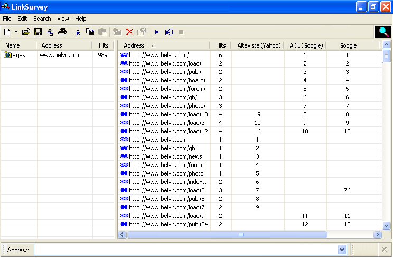Click the Copy toolbar icon
This screenshot has height=258, width=393.
pyautogui.click(x=90, y=32)
